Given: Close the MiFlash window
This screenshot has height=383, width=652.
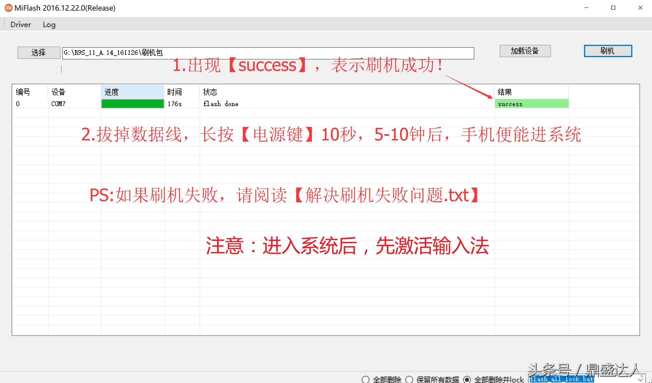Looking at the screenshot, I should [x=640, y=8].
